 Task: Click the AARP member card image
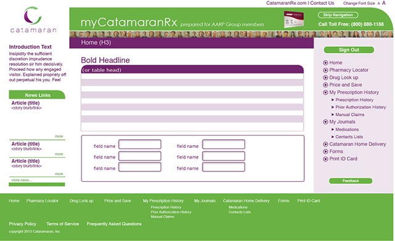tap(294, 19)
